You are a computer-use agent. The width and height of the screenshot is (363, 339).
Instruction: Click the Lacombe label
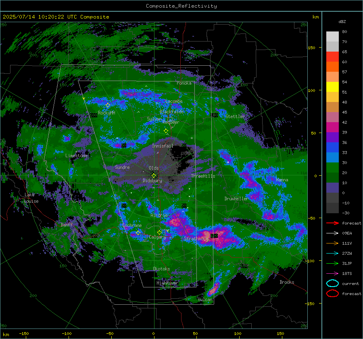click(x=174, y=101)
